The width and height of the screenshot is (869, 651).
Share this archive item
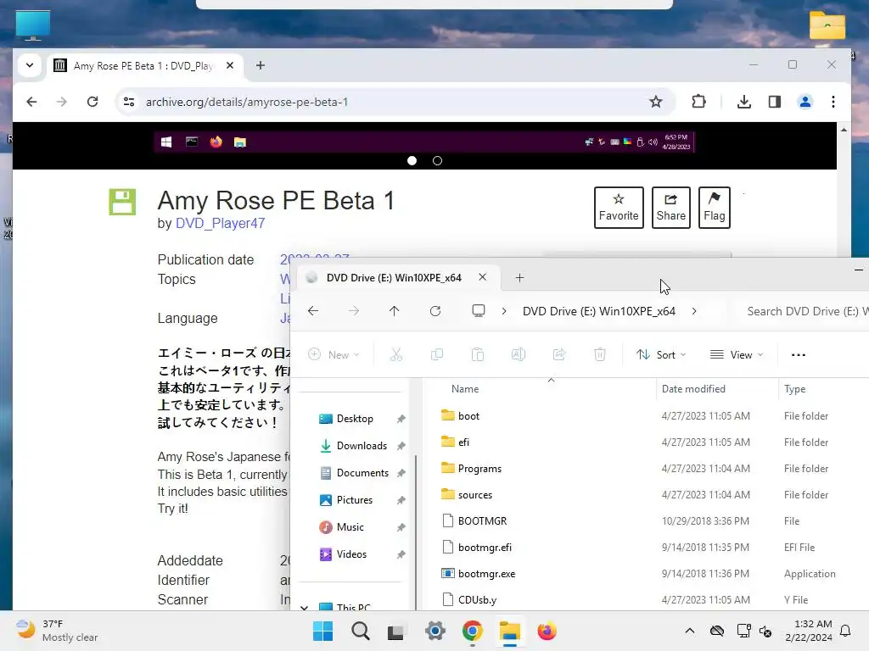point(670,208)
